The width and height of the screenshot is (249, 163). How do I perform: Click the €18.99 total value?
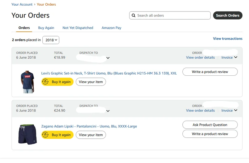tap(59, 57)
